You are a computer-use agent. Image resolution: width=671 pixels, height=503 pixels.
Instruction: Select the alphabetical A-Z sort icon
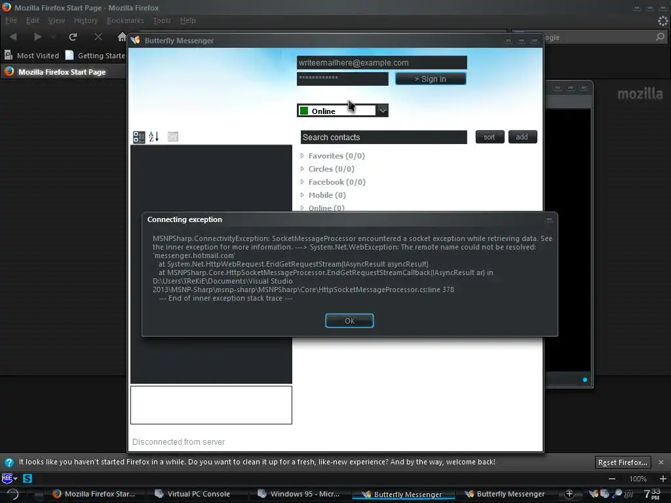[154, 137]
